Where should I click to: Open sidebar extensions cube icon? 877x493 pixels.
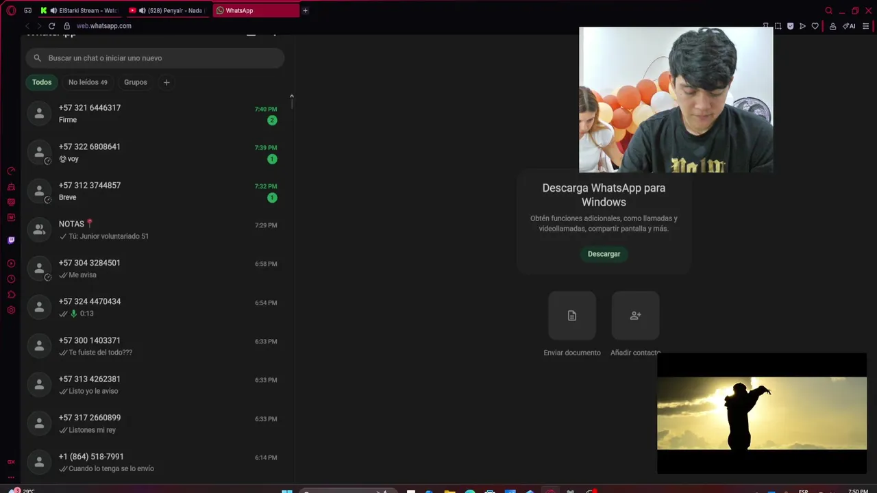click(11, 294)
